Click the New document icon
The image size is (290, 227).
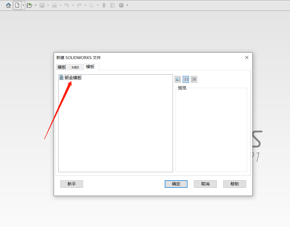pyautogui.click(x=17, y=5)
